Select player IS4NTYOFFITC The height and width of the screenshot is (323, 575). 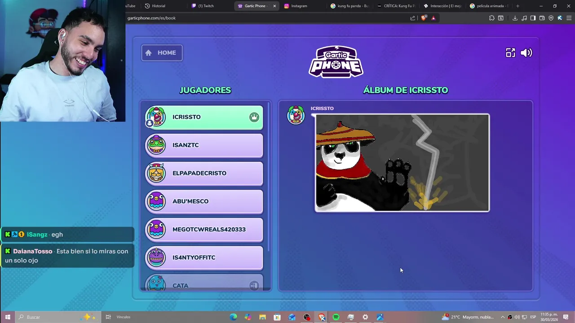pyautogui.click(x=204, y=258)
